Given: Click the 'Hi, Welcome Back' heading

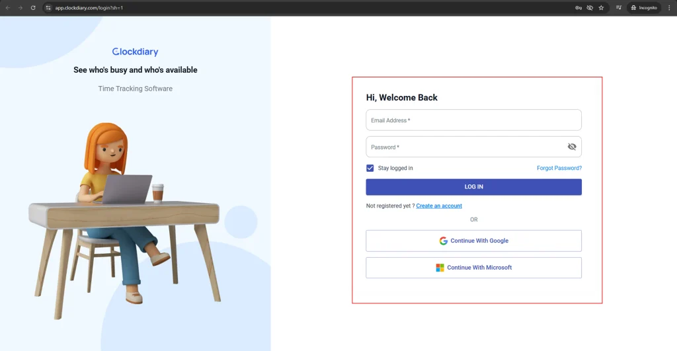Looking at the screenshot, I should [401, 98].
